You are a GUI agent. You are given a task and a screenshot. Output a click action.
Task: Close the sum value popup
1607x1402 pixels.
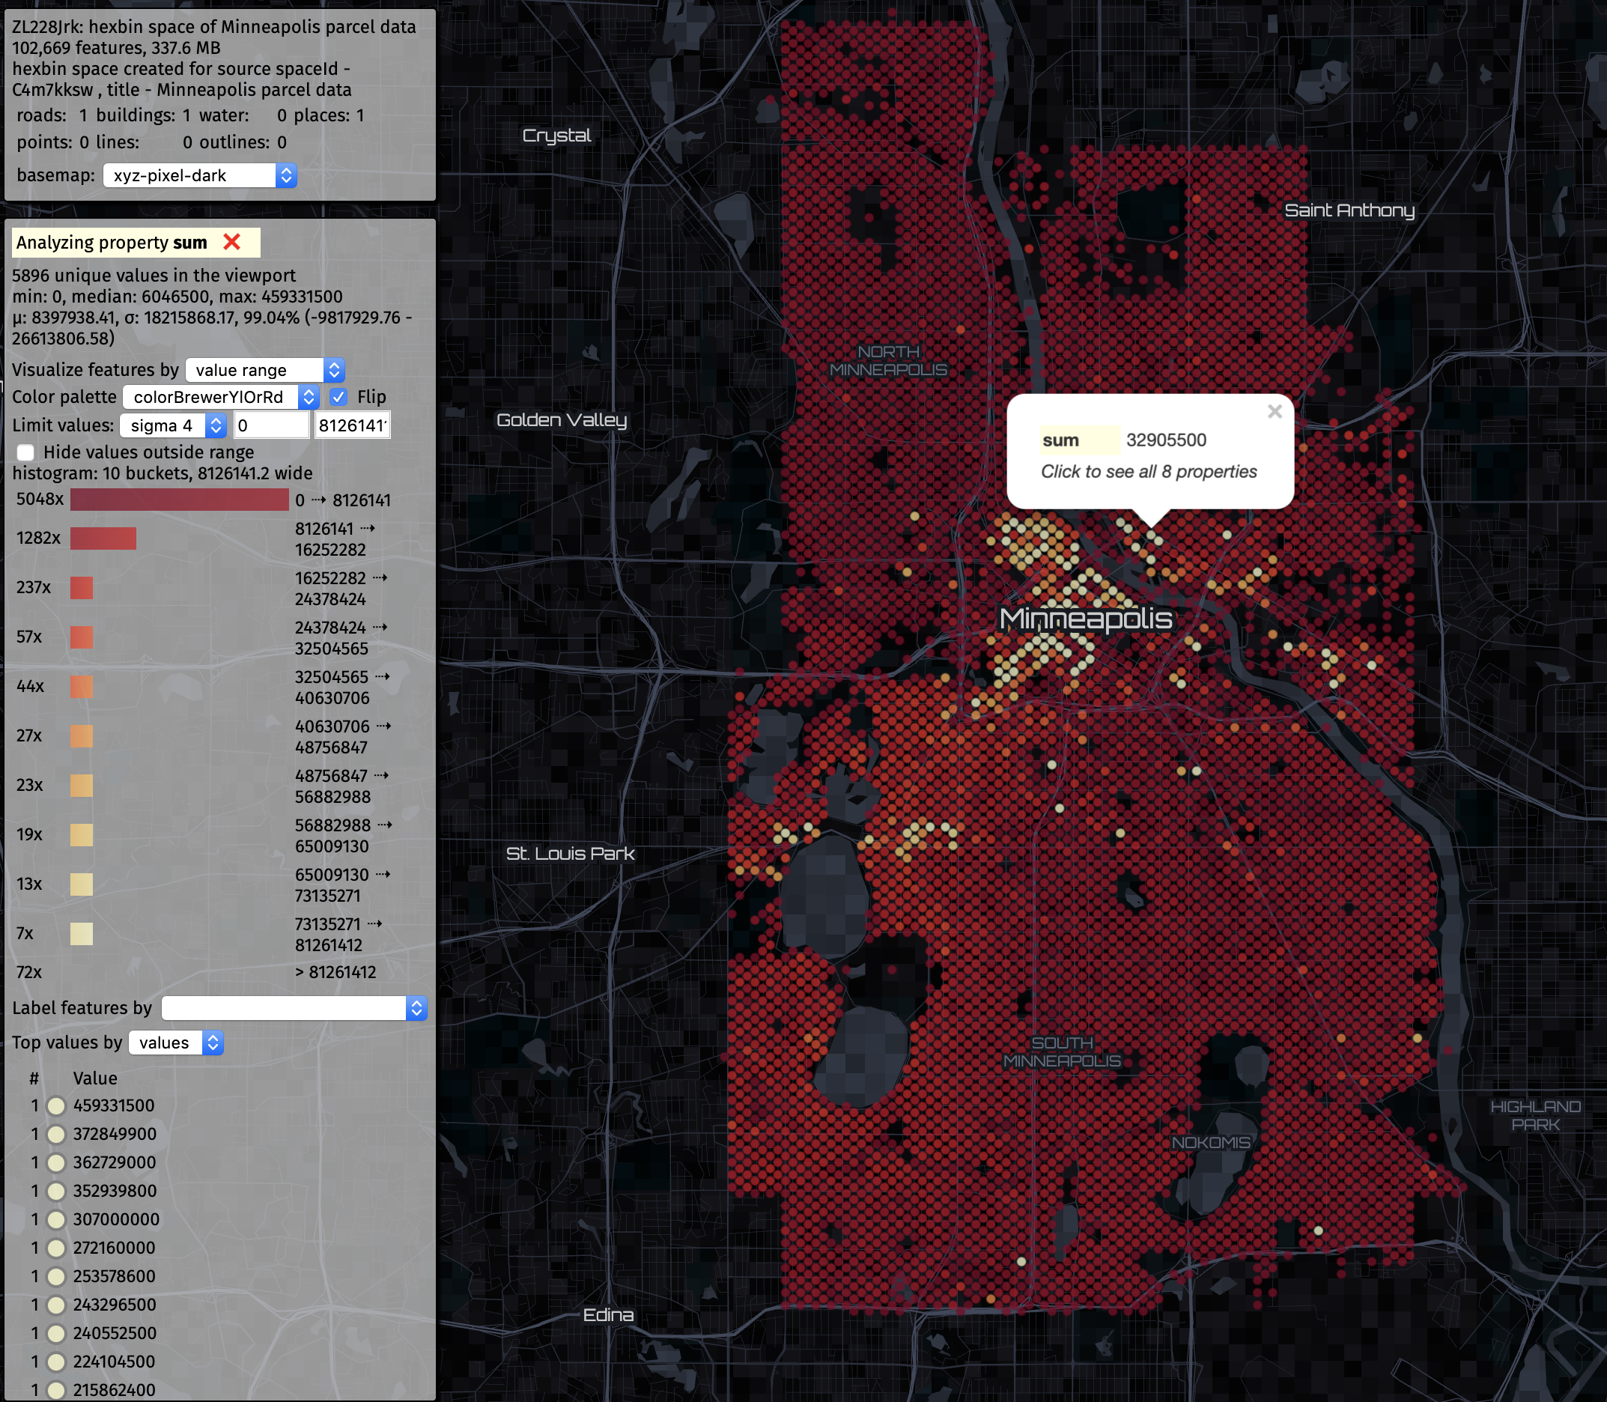[1275, 411]
